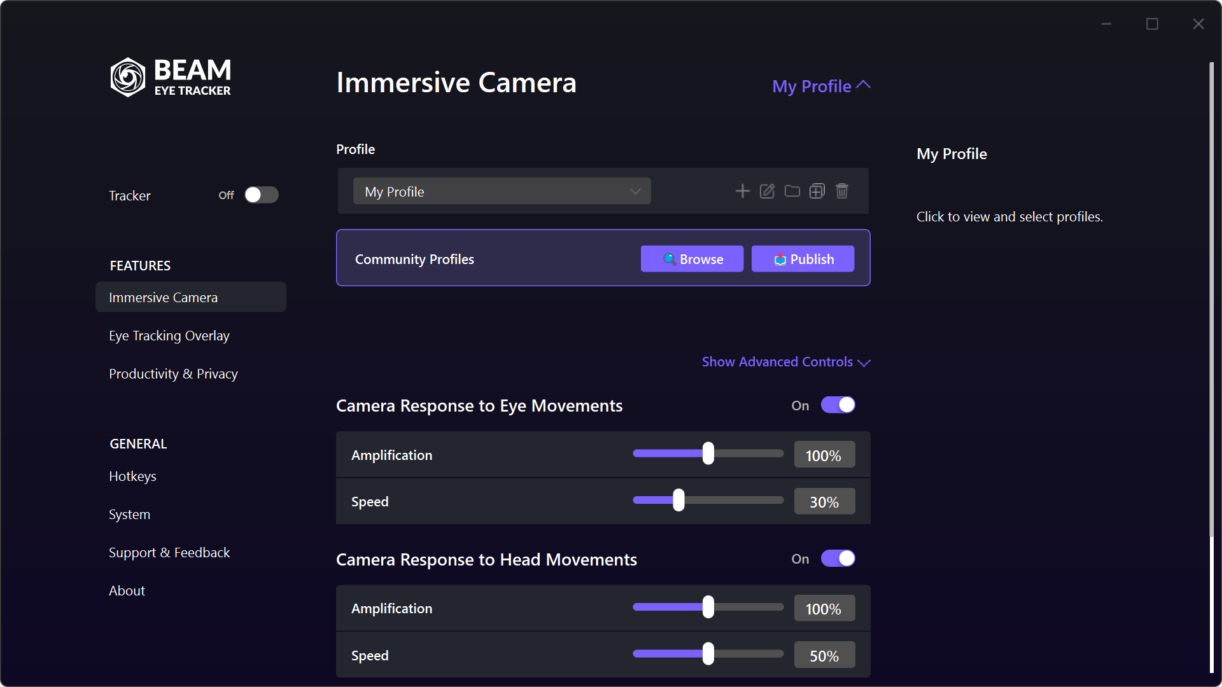The height and width of the screenshot is (687, 1222).
Task: Maximize the Beam Eye Tracker window
Action: 1152,24
